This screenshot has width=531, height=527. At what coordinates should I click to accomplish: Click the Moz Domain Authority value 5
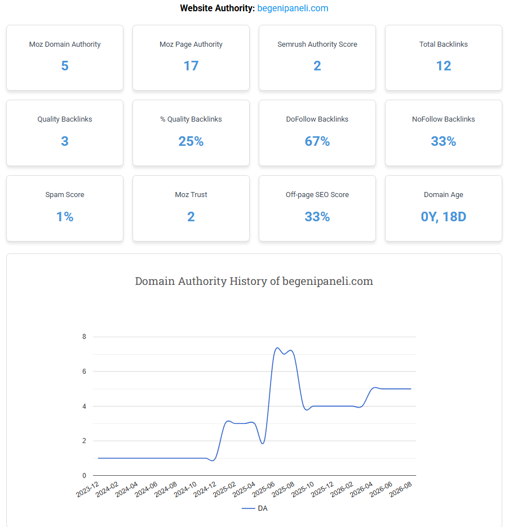click(65, 66)
